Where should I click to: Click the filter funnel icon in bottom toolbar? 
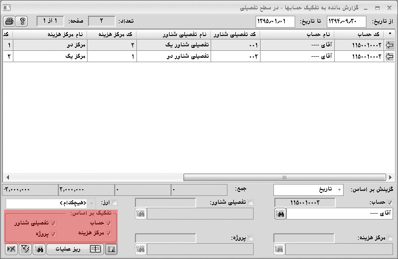23,249
